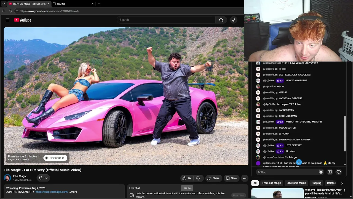Open Super Chat dollar purchase icon
353x199 pixels.
(330, 172)
